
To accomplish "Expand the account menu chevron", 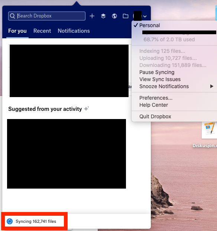I will click(145, 16).
